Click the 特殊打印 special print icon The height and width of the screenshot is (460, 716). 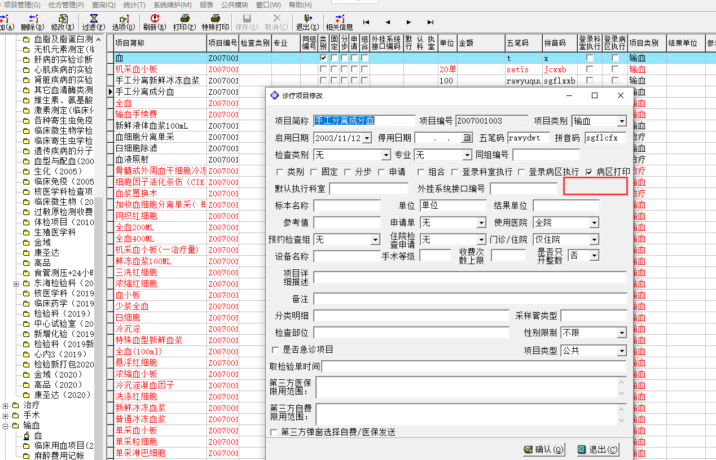(x=215, y=19)
